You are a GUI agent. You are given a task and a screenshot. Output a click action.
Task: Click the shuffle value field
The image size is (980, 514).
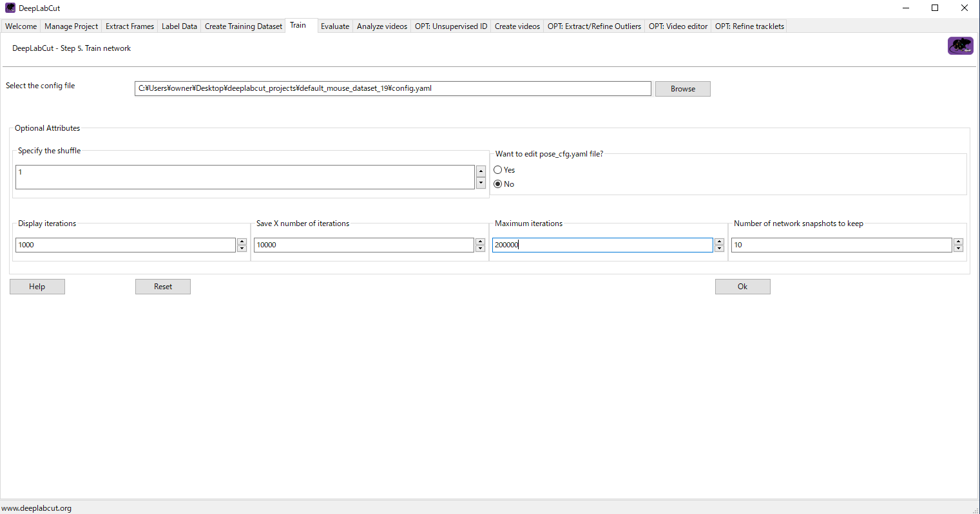coord(245,177)
